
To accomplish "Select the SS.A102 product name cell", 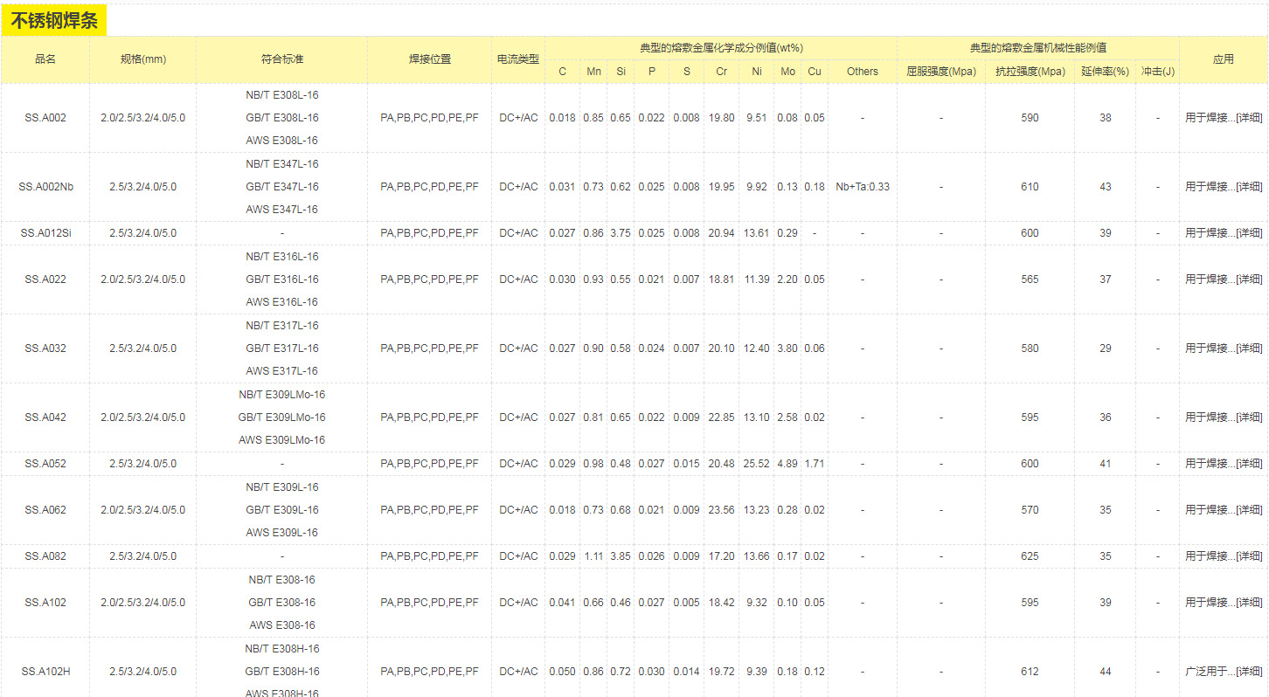I will [x=45, y=603].
